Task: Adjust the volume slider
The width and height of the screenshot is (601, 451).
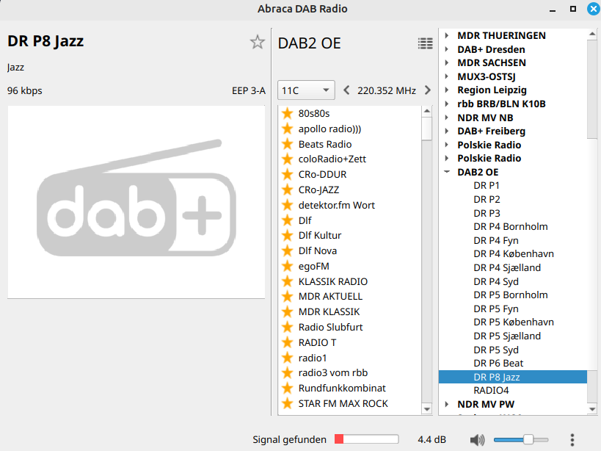Action: pos(528,439)
